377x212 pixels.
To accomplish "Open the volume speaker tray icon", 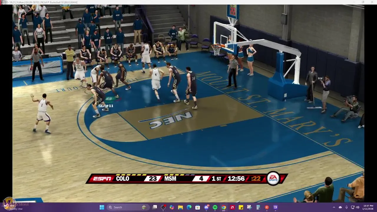I will [358, 207].
